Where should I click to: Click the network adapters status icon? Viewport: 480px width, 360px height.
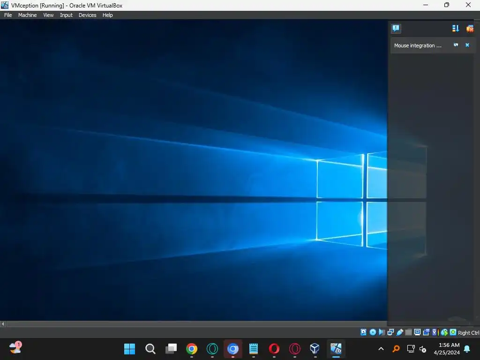(390, 332)
